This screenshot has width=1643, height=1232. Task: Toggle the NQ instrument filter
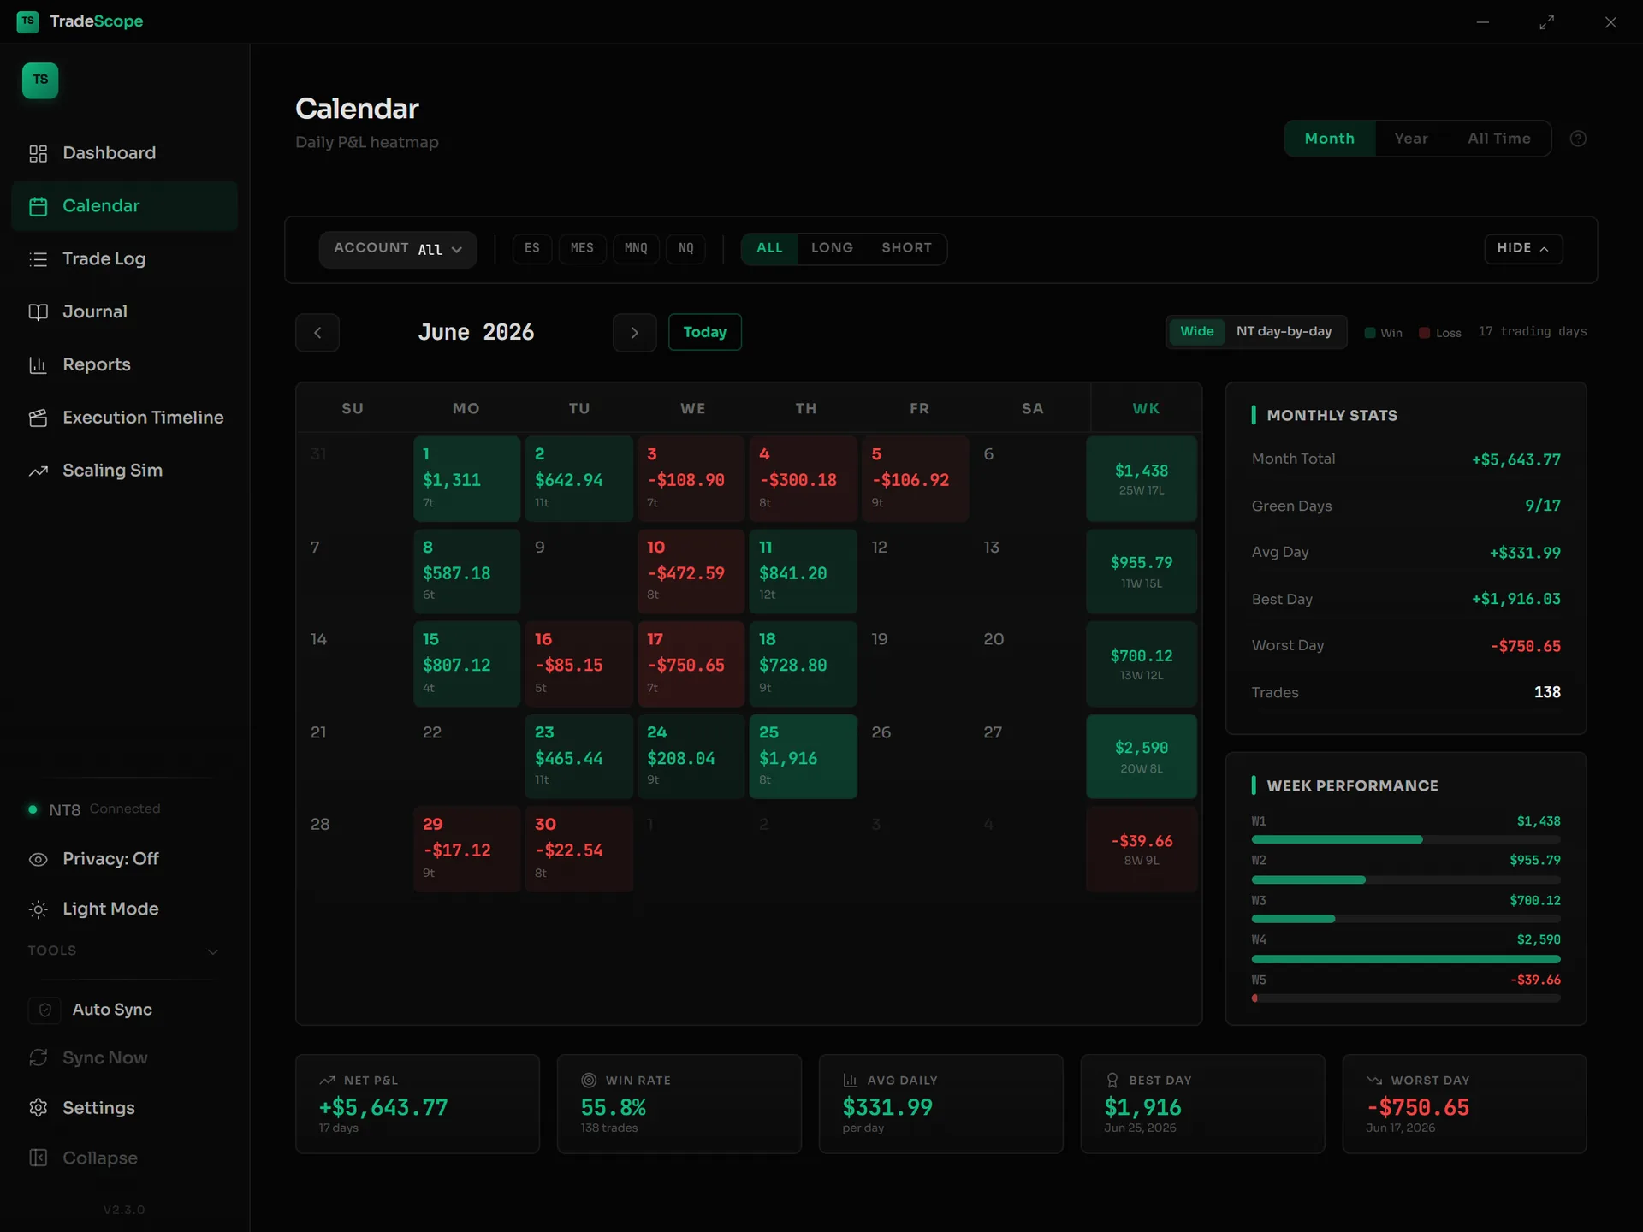click(686, 248)
